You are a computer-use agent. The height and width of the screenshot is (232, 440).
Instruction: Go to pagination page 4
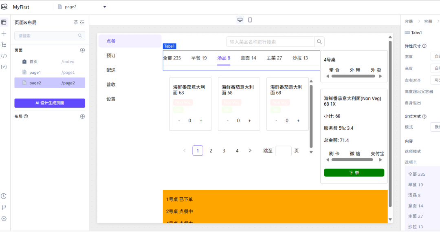click(237, 151)
